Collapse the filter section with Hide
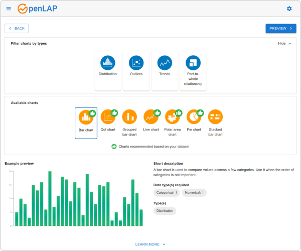Screen dimensions: 301x251 point(284,44)
